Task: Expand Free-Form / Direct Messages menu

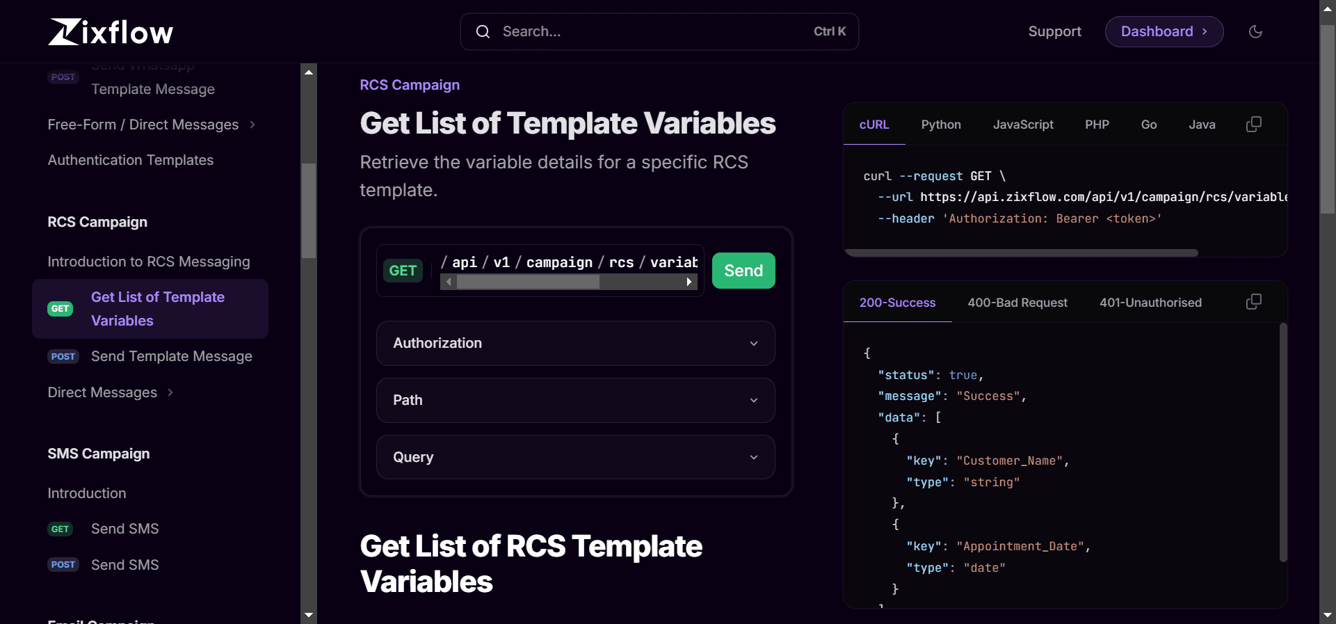Action: click(152, 125)
